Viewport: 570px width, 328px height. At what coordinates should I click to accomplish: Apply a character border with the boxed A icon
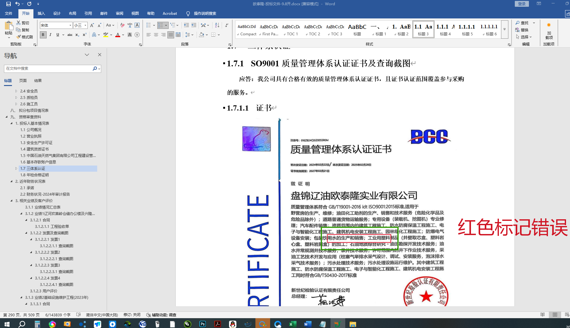pyautogui.click(x=137, y=25)
